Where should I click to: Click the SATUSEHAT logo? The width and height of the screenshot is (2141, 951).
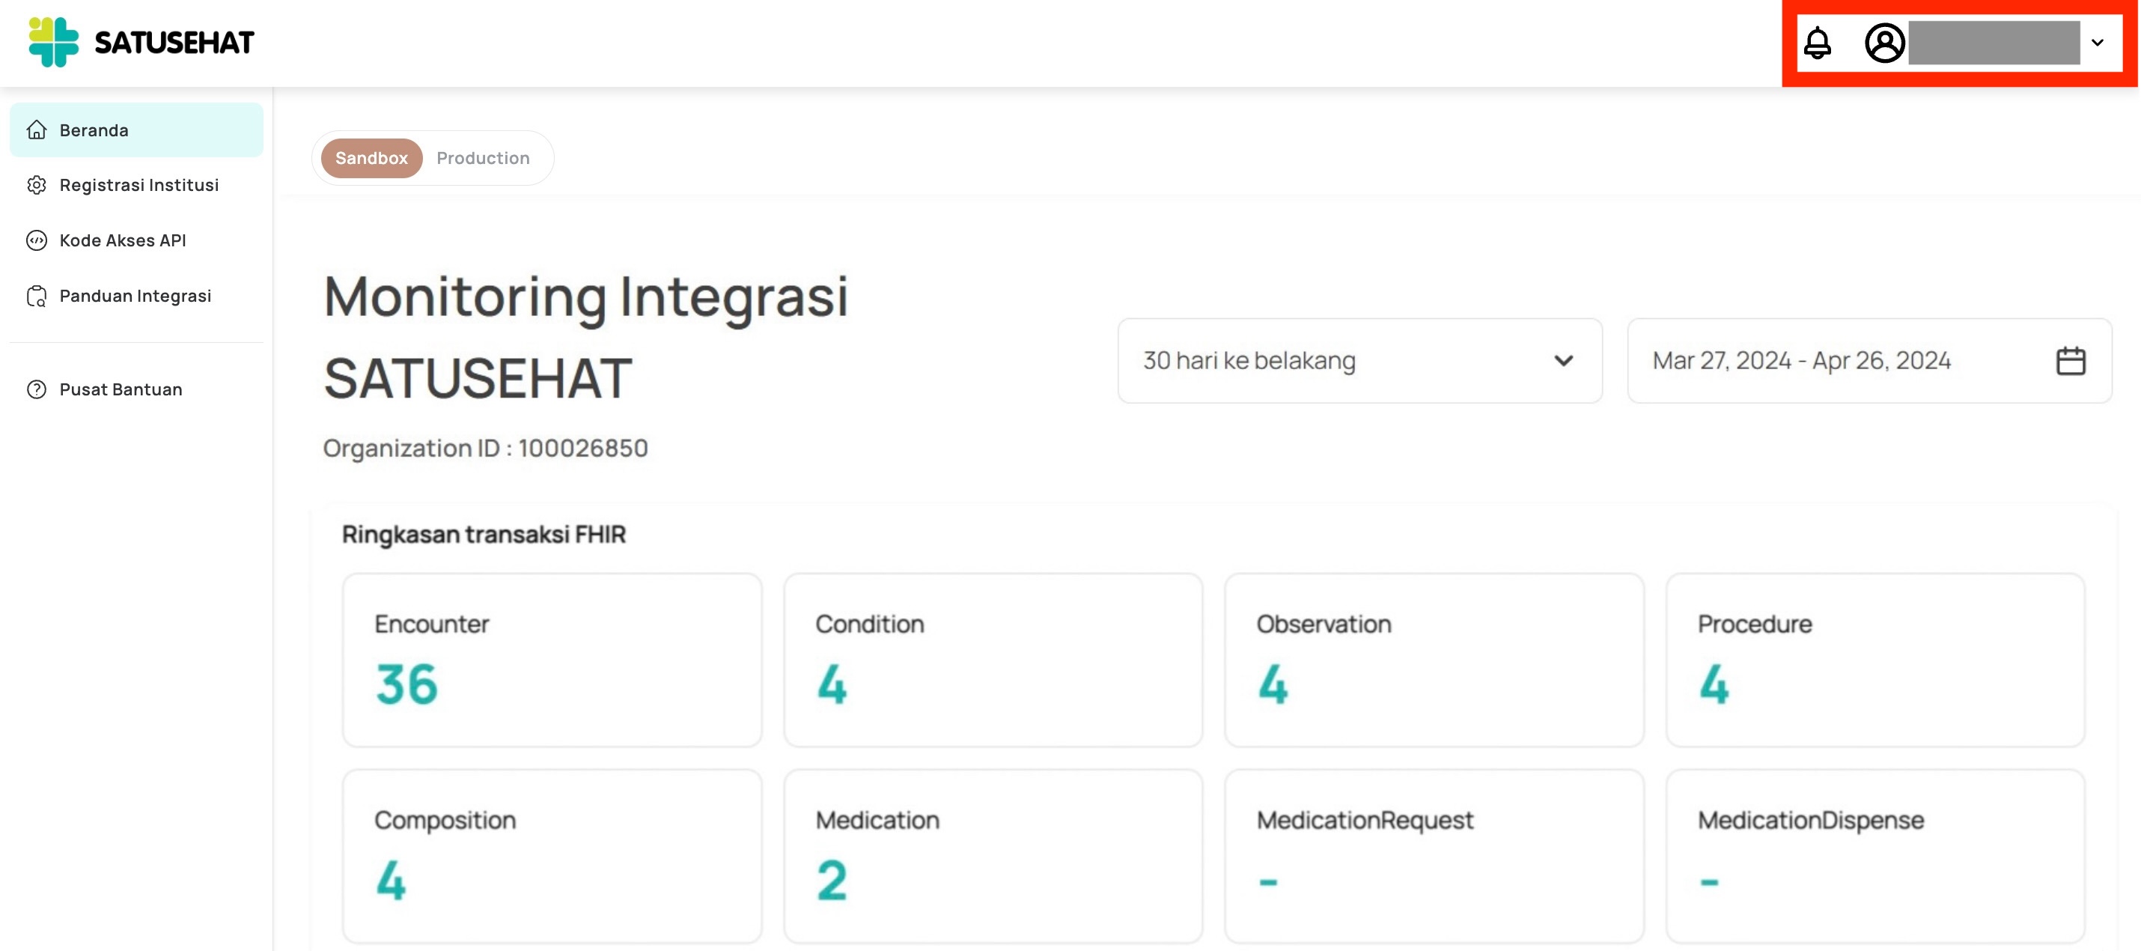pyautogui.click(x=140, y=40)
